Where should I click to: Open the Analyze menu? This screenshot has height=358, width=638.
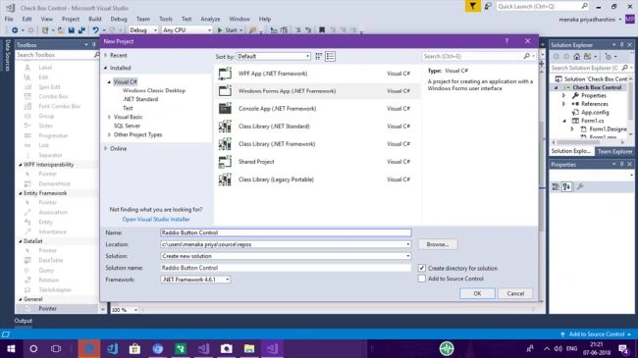[x=210, y=19]
